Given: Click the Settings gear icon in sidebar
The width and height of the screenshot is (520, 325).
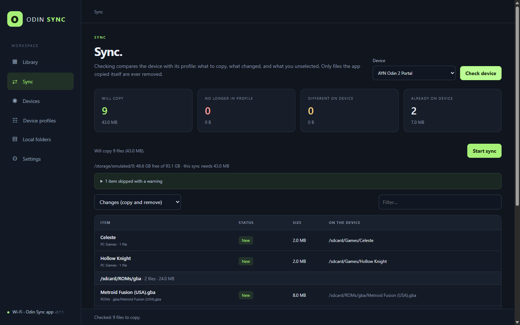Looking at the screenshot, I should pyautogui.click(x=15, y=159).
